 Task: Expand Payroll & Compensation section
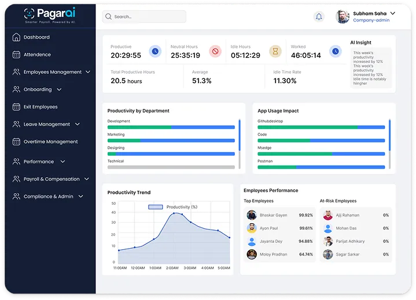coord(87,179)
